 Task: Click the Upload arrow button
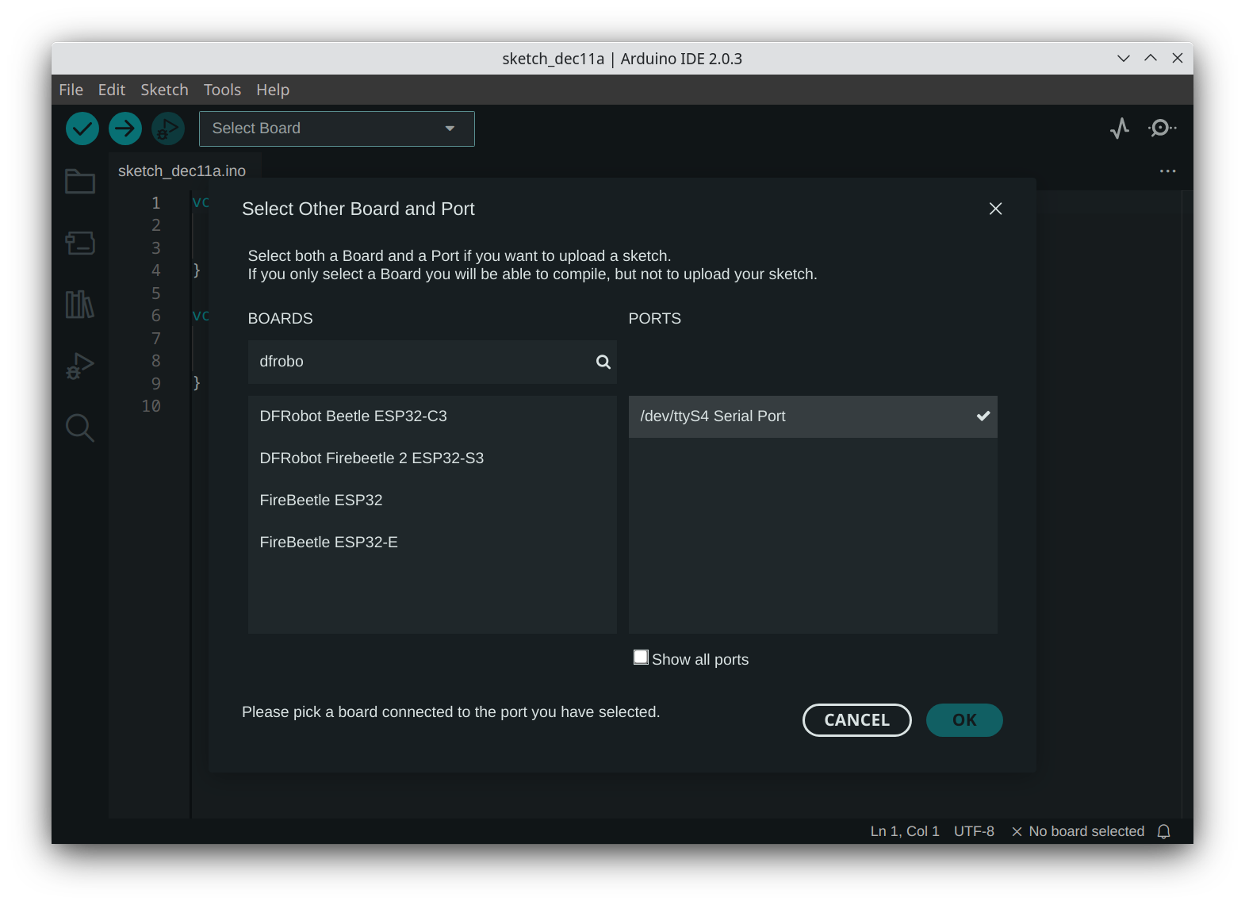[125, 128]
